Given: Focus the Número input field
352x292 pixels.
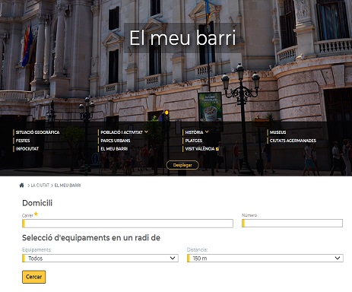Looking at the screenshot, I should [x=292, y=224].
